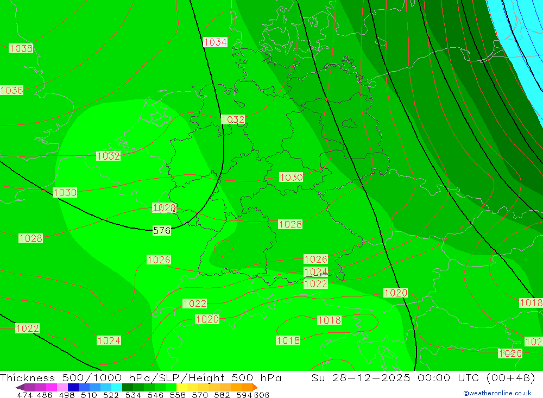Select the bright yellow swatch after green

tap(182, 387)
